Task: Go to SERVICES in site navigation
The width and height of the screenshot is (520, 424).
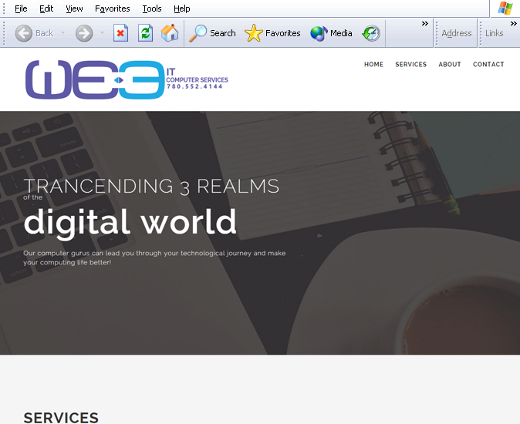Action: (x=410, y=65)
